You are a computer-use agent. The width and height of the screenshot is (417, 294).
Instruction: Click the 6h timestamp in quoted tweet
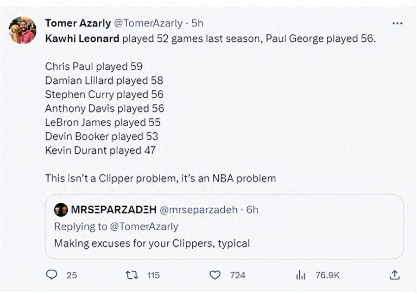252,210
